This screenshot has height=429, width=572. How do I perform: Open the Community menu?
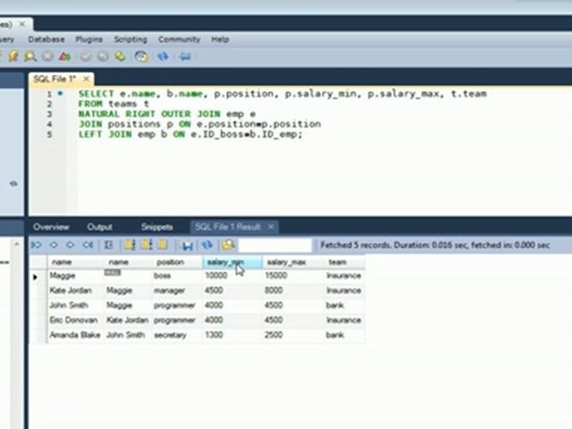click(179, 39)
